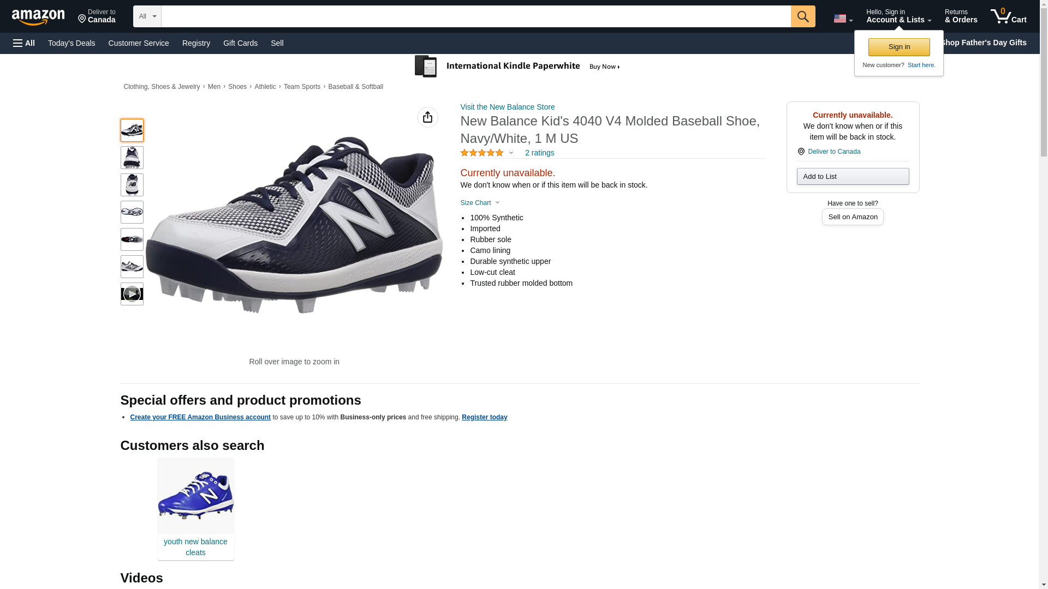Open the All hamburger menu

point(24,43)
